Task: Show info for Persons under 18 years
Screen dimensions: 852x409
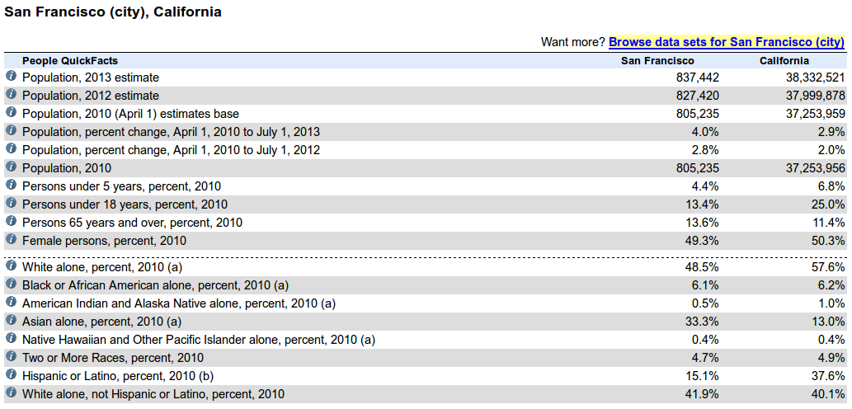Action: 12,203
